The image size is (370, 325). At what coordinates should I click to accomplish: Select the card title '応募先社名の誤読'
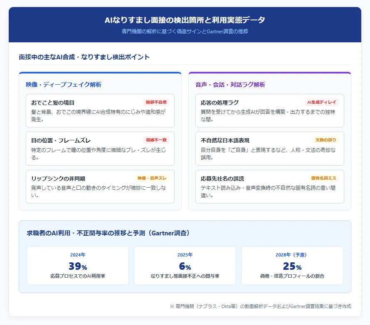[x=222, y=178]
